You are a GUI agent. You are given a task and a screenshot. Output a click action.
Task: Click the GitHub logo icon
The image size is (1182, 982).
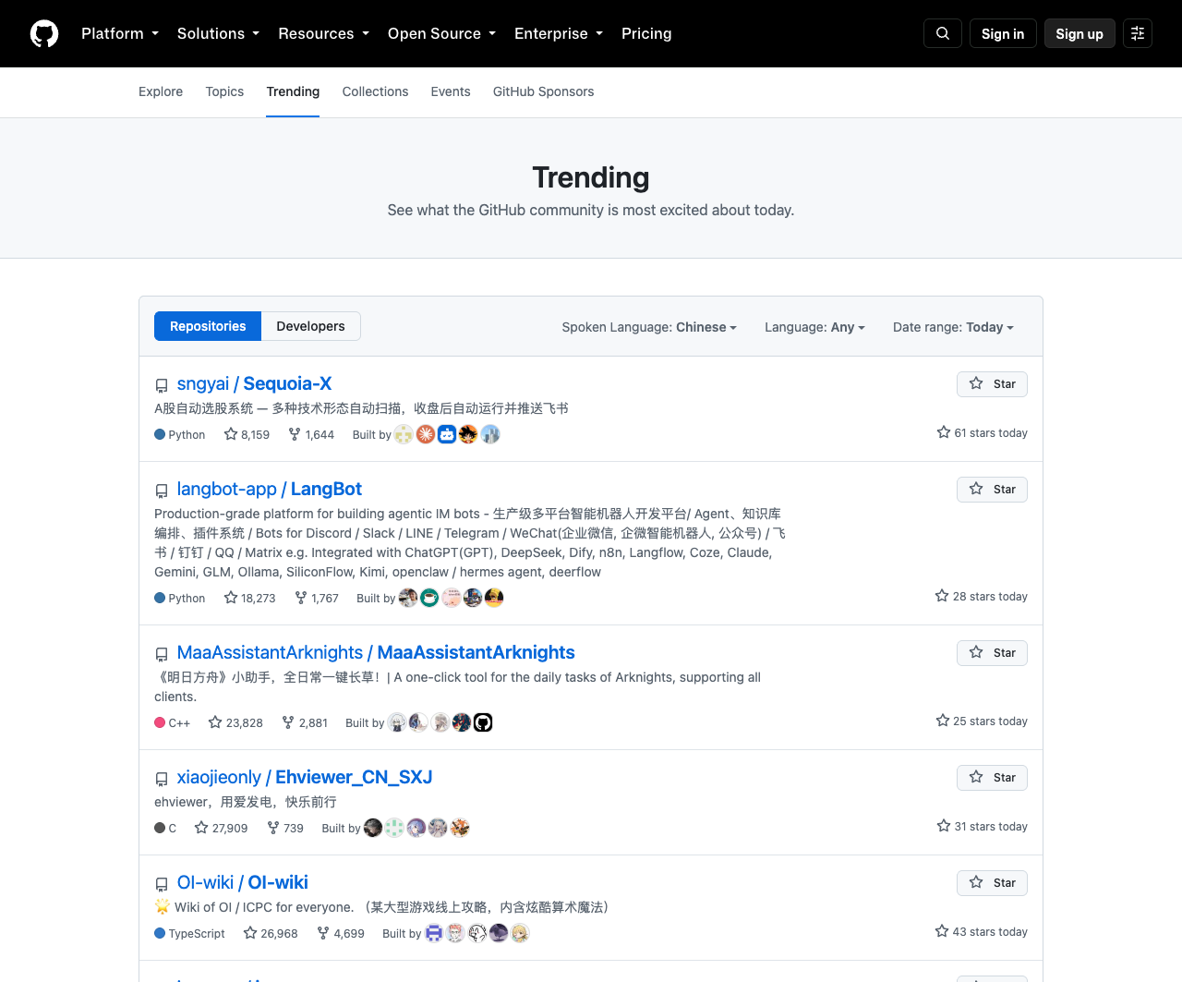point(44,33)
